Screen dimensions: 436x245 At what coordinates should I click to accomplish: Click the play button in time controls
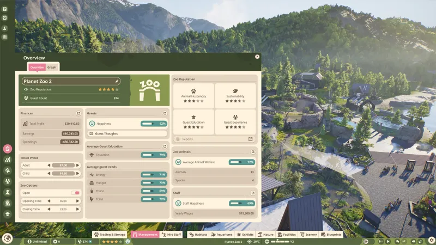click(x=388, y=241)
